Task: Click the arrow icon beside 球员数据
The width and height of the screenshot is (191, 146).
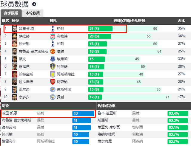Action: tap(34, 4)
